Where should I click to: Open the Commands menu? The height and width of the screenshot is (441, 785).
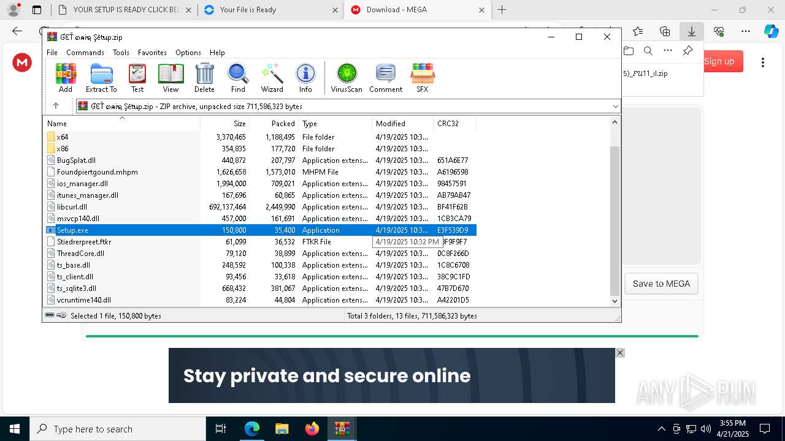coord(85,53)
